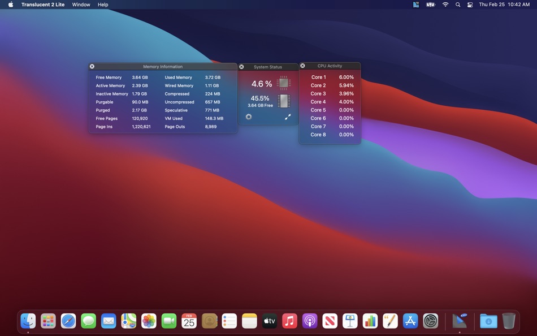Viewport: 537px width, 336px height.
Task: Open the App Store from the Dock
Action: click(410, 321)
